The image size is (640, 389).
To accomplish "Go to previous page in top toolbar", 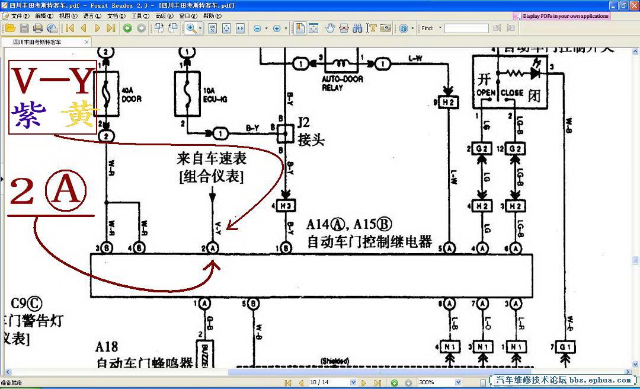I will [84, 28].
